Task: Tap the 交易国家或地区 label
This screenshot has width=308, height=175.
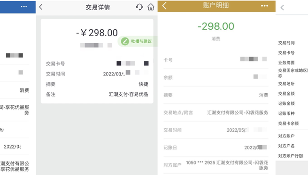Action: [293, 73]
